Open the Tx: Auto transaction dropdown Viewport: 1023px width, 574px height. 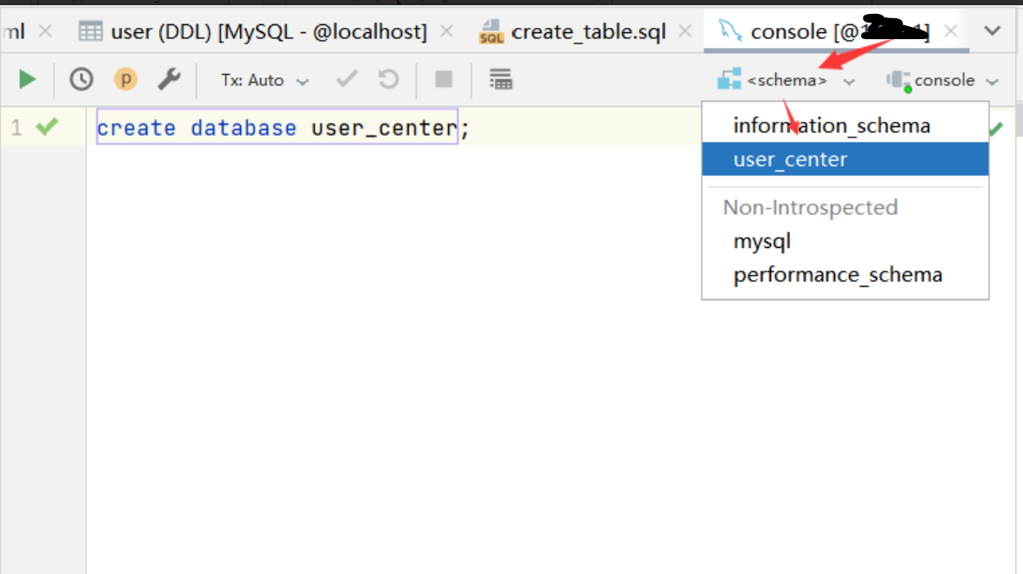[x=264, y=80]
